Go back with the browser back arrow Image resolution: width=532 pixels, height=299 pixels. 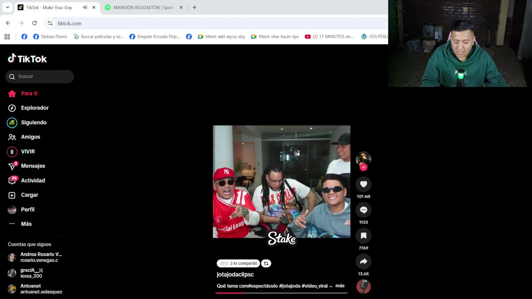(8, 23)
